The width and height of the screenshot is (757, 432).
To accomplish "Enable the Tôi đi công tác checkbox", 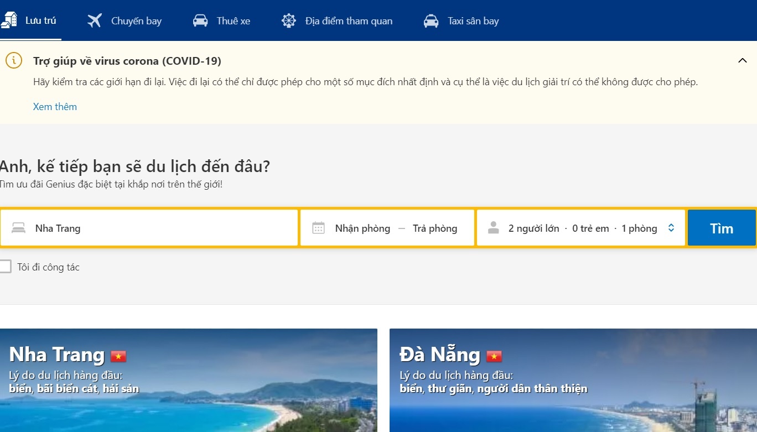I will point(7,267).
